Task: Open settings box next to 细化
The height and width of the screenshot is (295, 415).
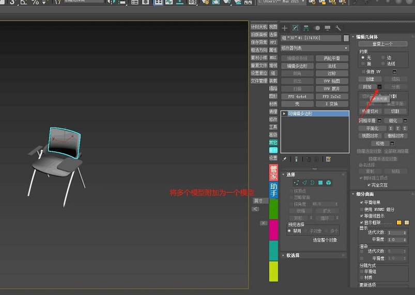Action: pos(405,121)
